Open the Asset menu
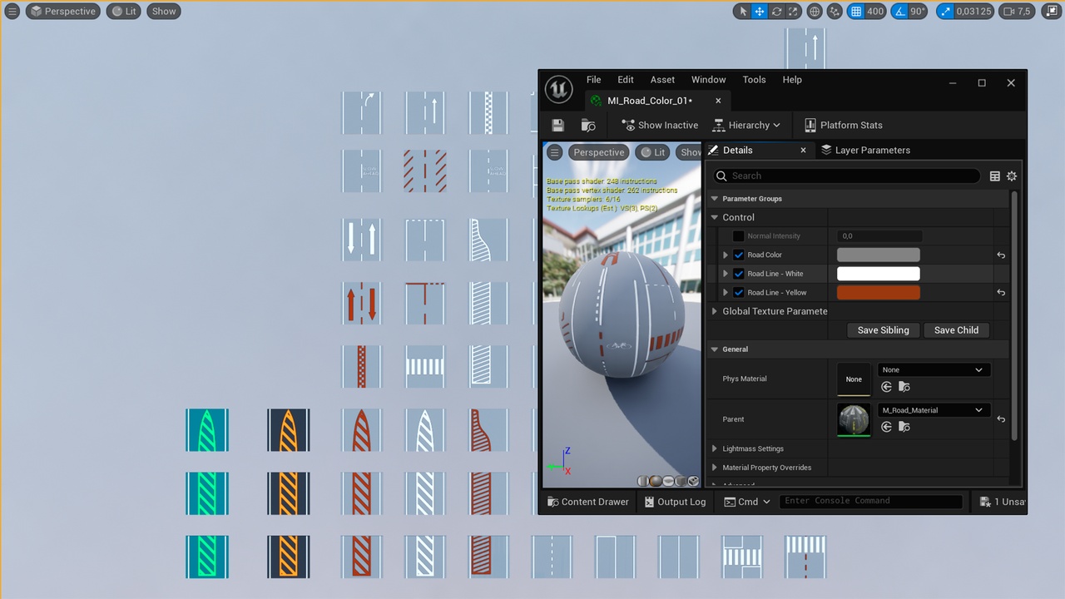 pyautogui.click(x=662, y=80)
